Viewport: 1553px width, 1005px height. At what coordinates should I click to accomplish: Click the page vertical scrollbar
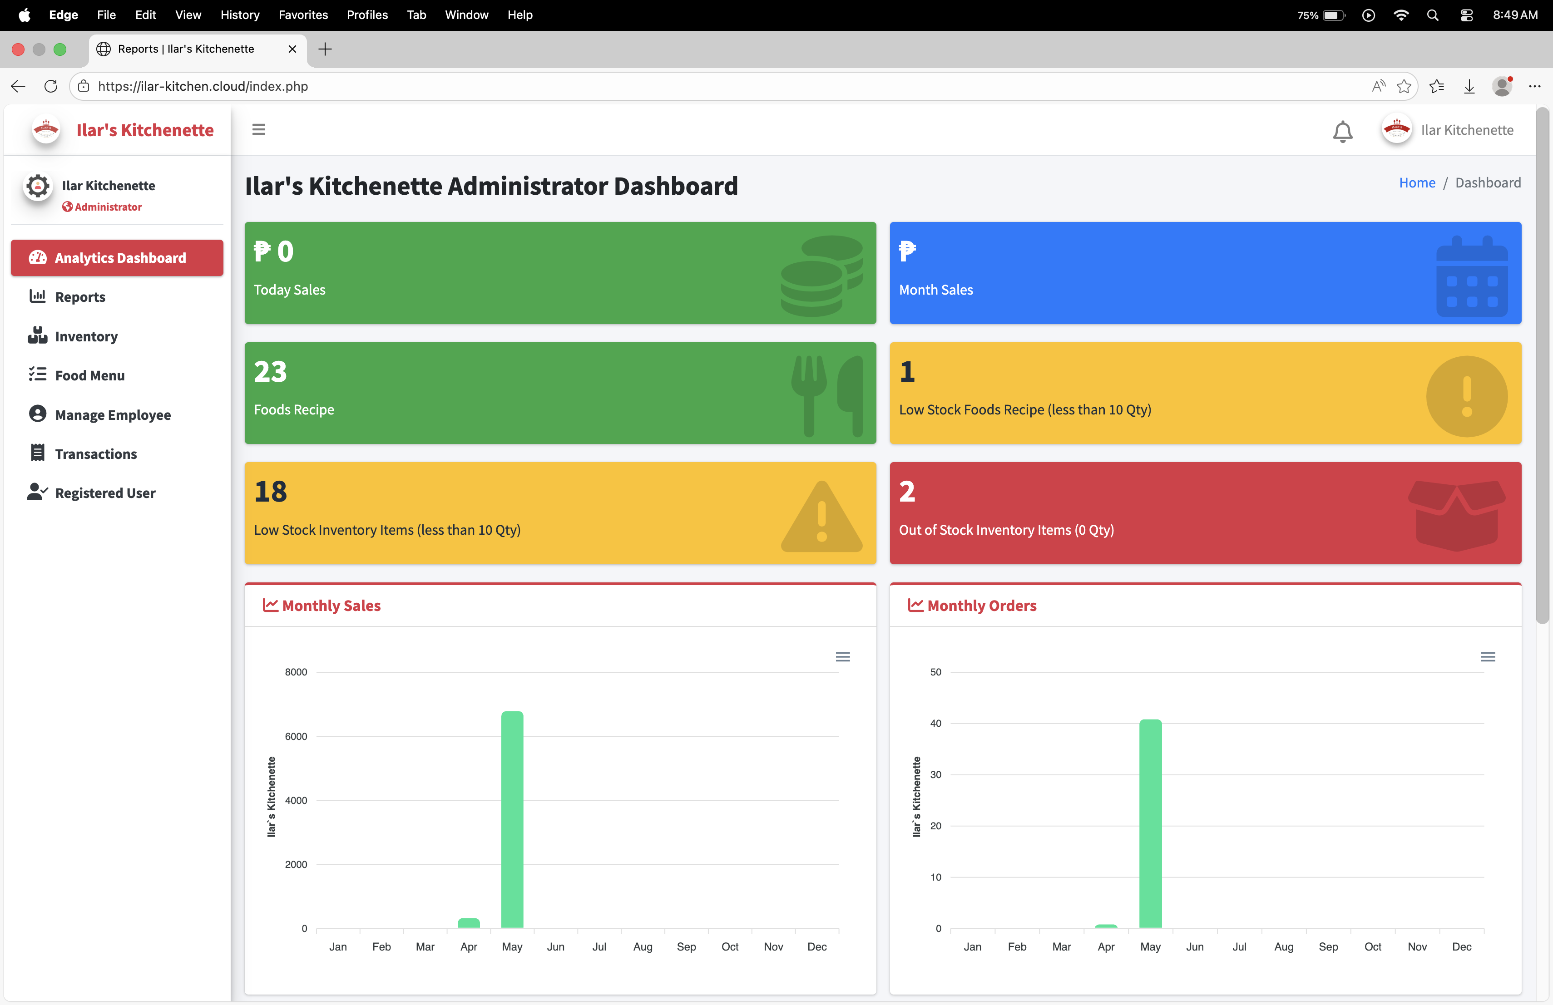[x=1542, y=365]
